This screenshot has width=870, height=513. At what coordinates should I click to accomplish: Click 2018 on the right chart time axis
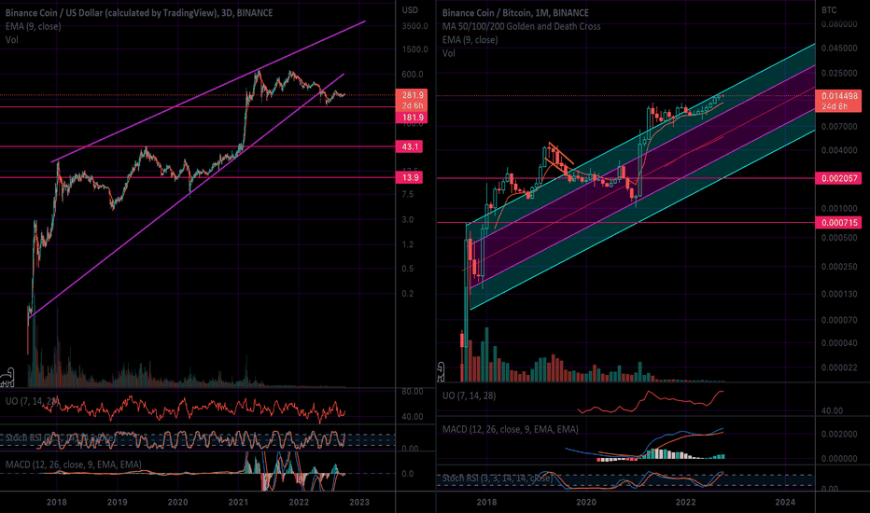point(486,502)
